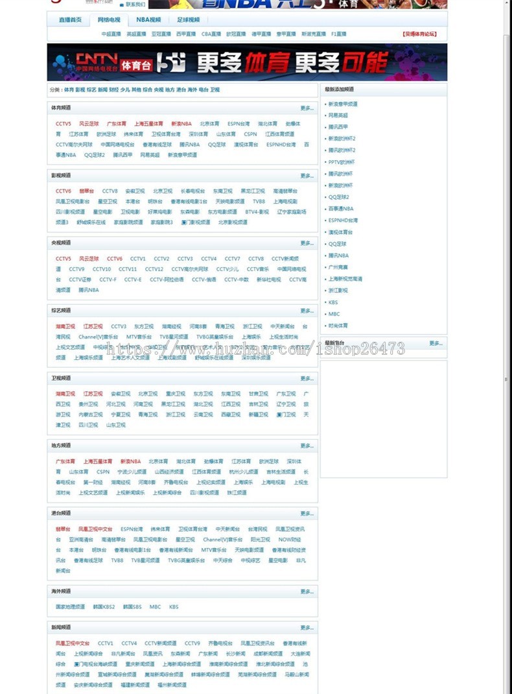Open CCTV12 in the 央视频道 section
512x694 pixels.
[154, 269]
